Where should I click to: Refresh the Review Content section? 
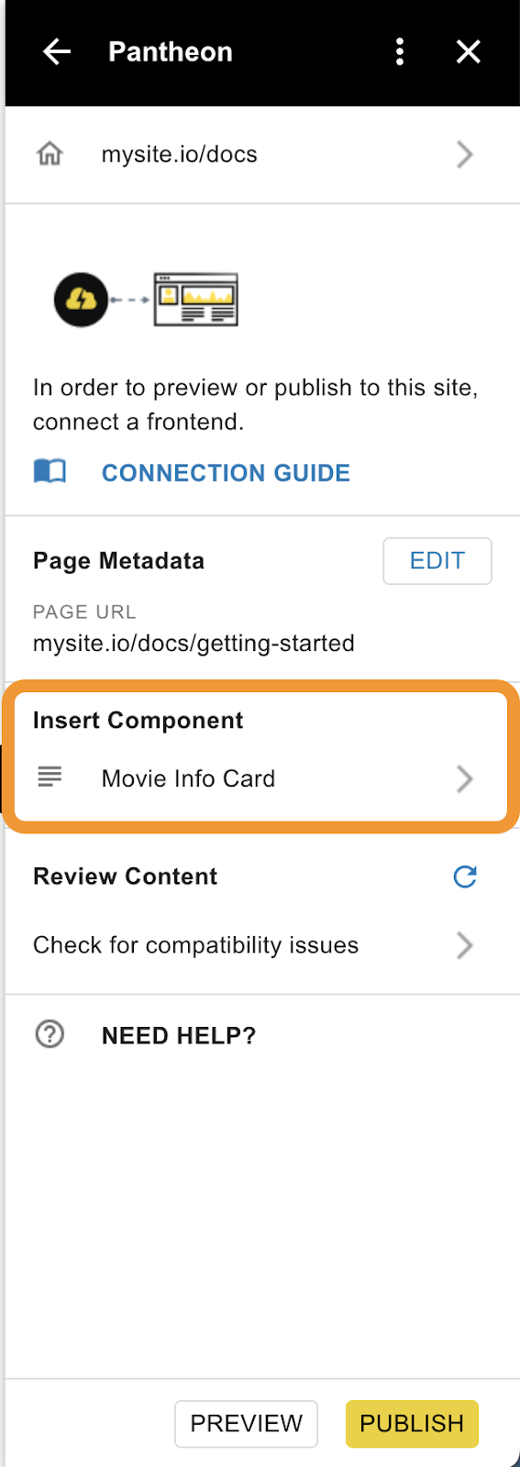(465, 877)
